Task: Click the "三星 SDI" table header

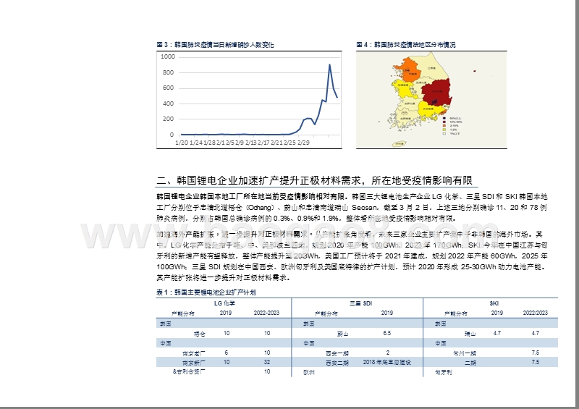Action: (x=360, y=303)
